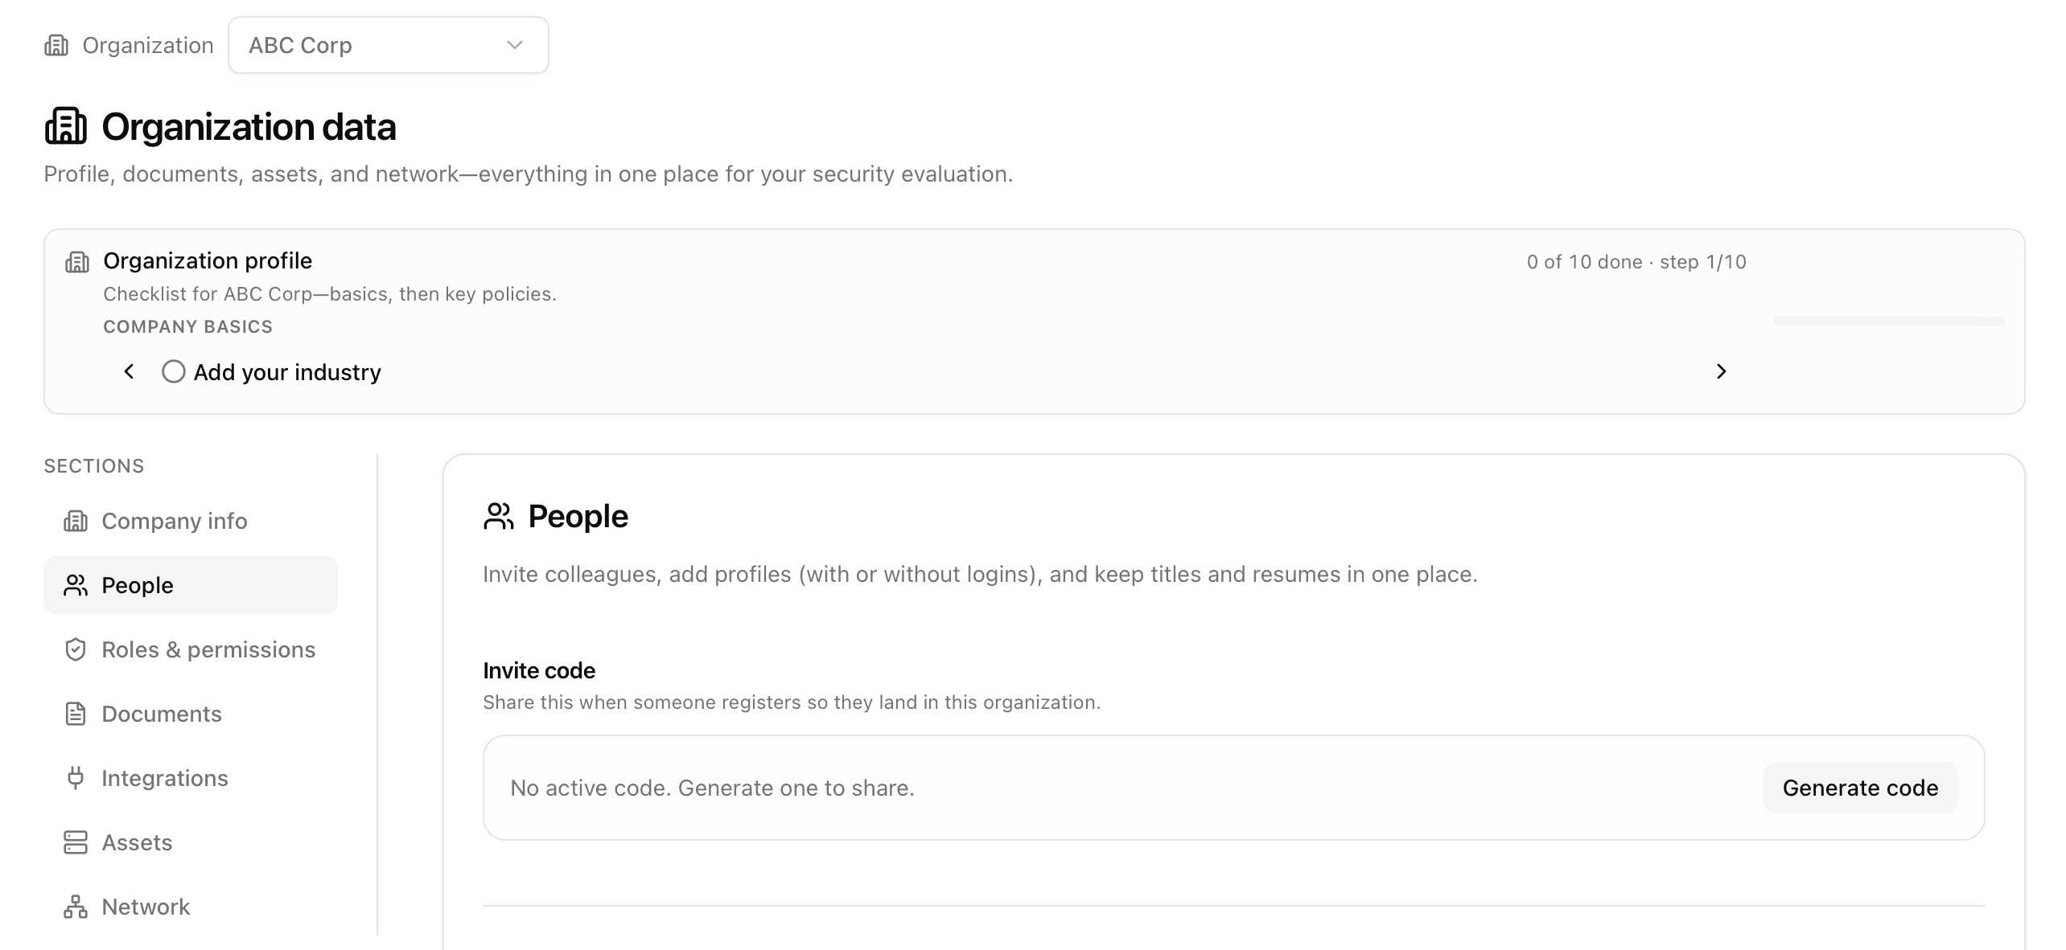
Task: Generate a new invite code
Action: tap(1859, 788)
